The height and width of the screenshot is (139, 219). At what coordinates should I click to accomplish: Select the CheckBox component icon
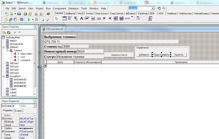tap(104, 18)
